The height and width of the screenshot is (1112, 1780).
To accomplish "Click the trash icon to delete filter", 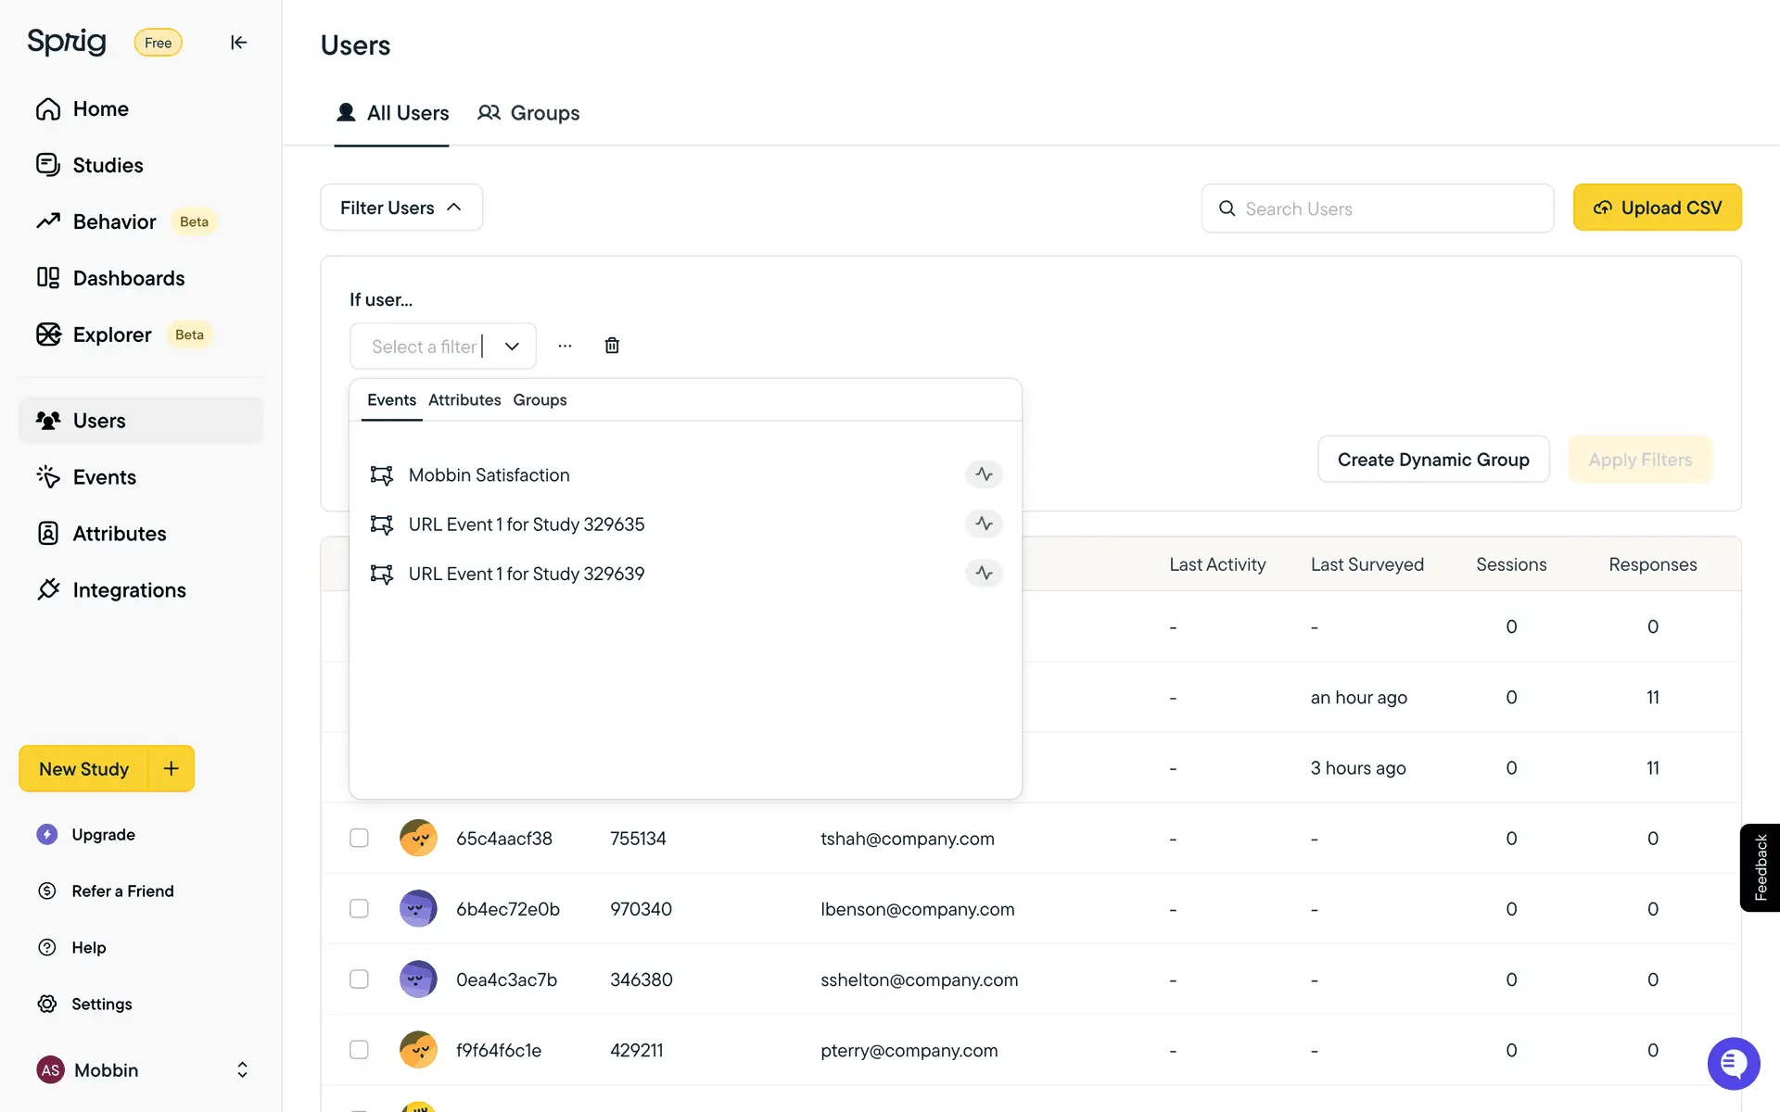I will pyautogui.click(x=612, y=346).
